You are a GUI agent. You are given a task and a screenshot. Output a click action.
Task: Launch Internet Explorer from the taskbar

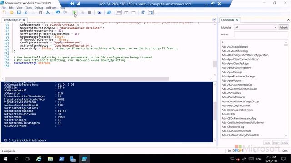point(39,159)
